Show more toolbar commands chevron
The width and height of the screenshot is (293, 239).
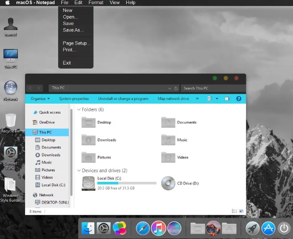[197, 98]
